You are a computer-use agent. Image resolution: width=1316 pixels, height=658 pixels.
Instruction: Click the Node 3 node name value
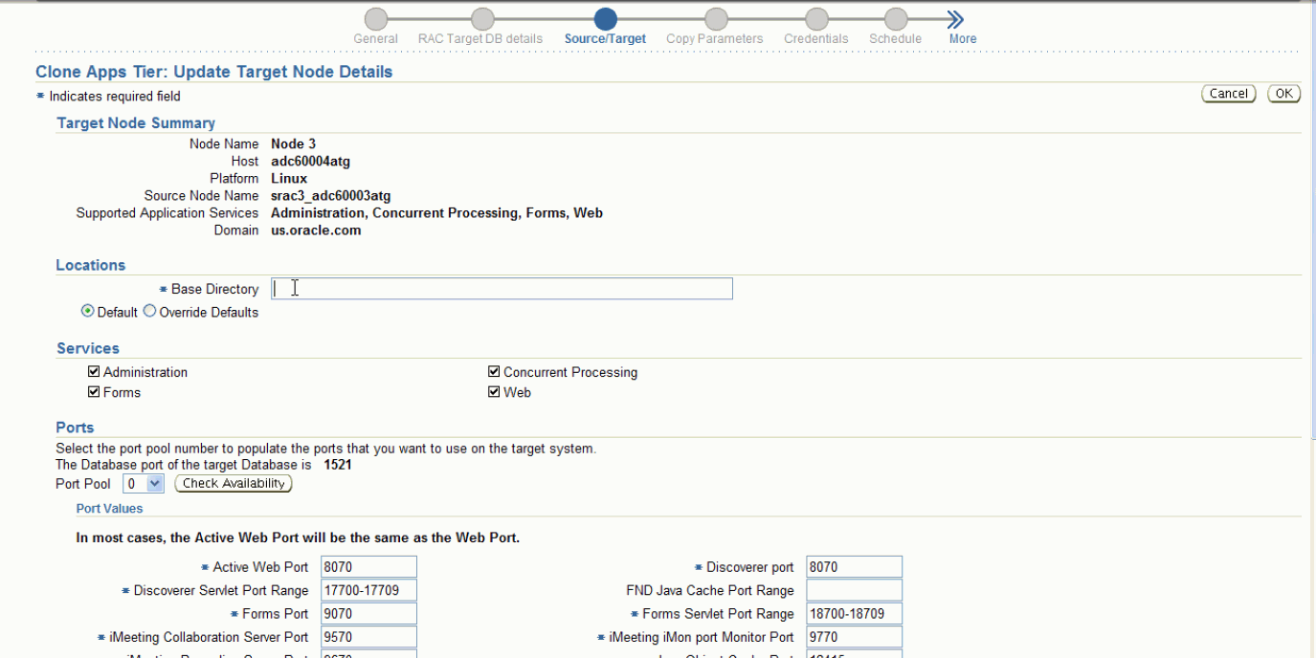294,144
